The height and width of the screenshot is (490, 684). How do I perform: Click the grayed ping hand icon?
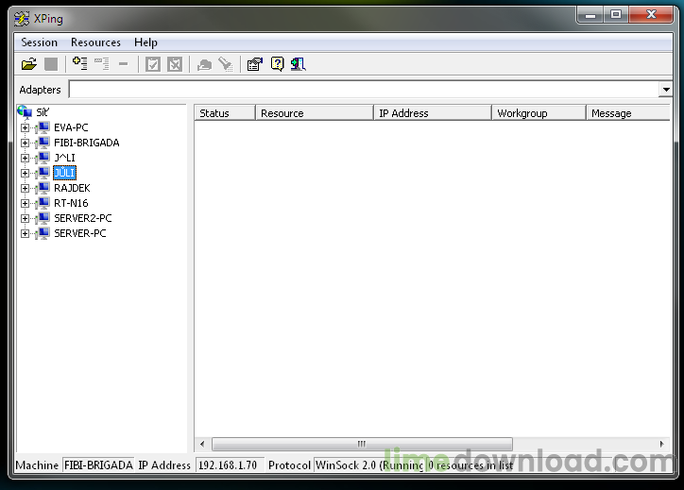(204, 64)
